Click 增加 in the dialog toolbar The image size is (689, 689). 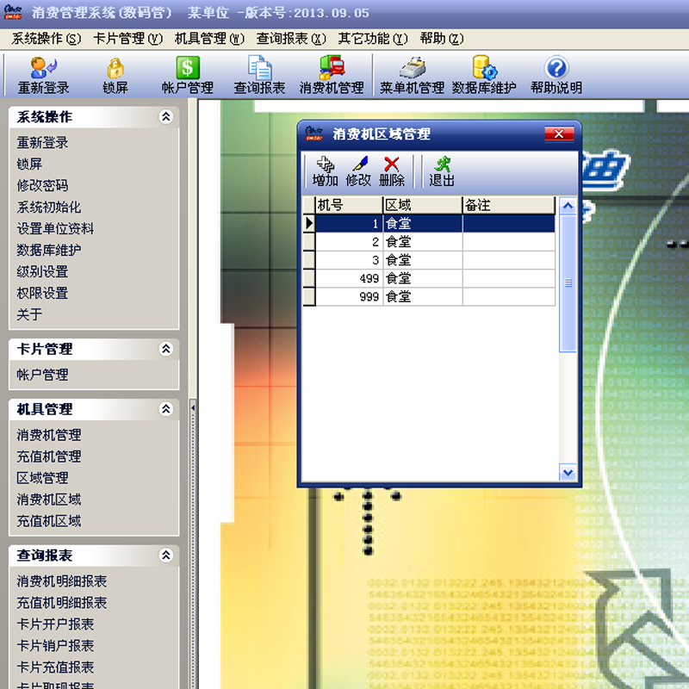pyautogui.click(x=325, y=171)
